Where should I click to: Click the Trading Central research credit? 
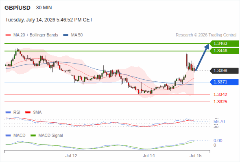click(206, 35)
